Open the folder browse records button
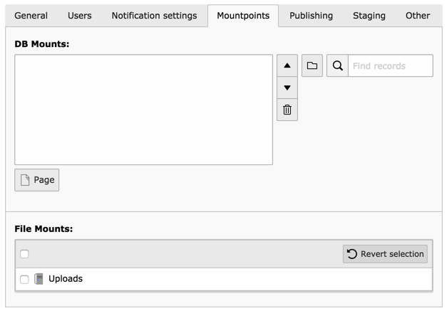 pos(312,66)
